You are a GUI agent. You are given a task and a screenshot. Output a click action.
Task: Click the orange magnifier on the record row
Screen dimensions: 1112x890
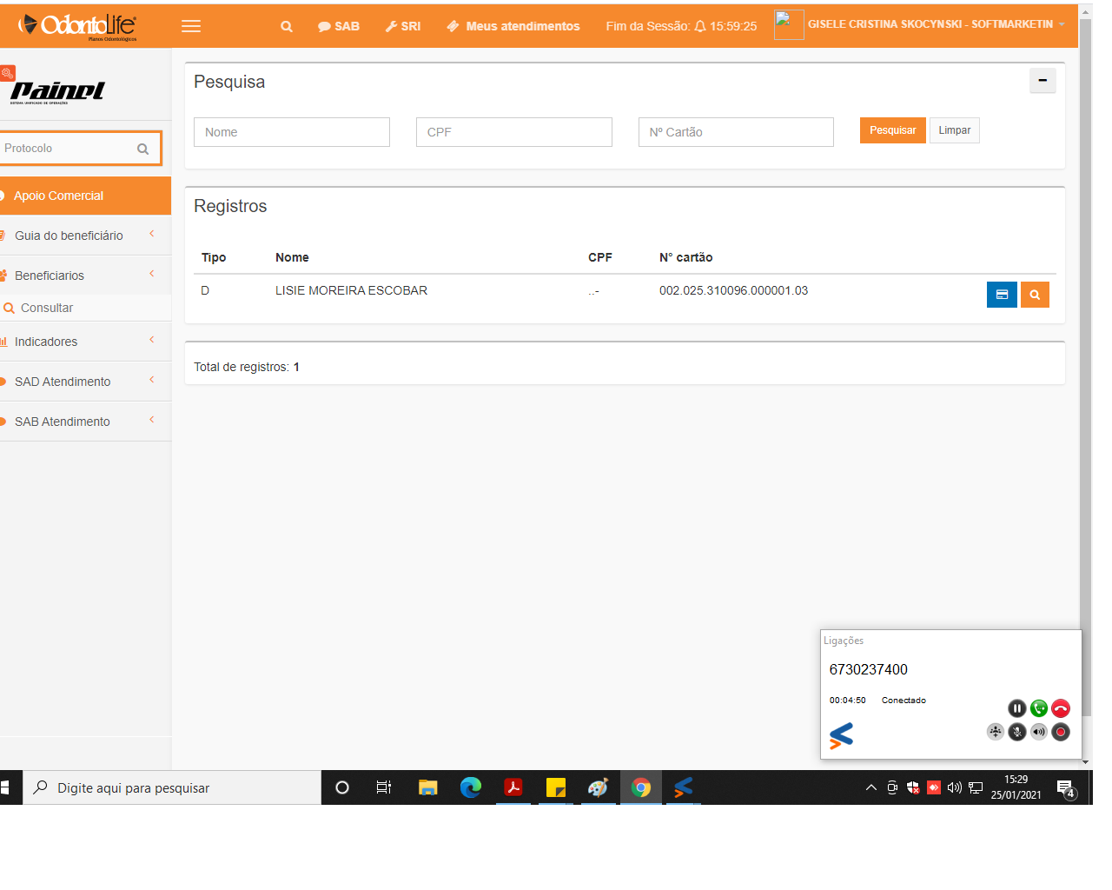(x=1035, y=295)
